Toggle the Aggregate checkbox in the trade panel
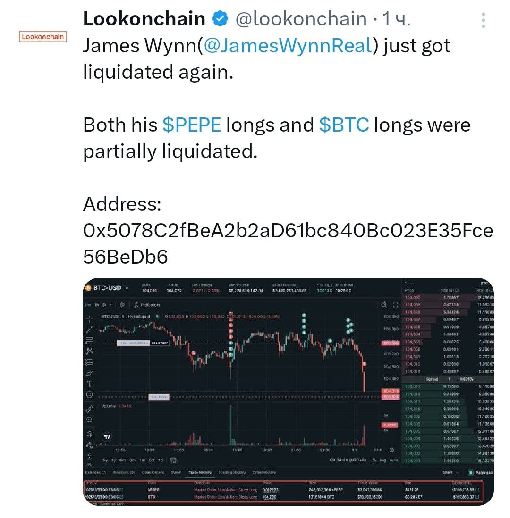Image resolution: width=510 pixels, height=518 pixels. click(471, 472)
